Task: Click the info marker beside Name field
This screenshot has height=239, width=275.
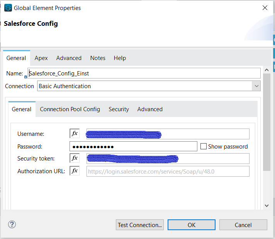Action: coord(25,77)
